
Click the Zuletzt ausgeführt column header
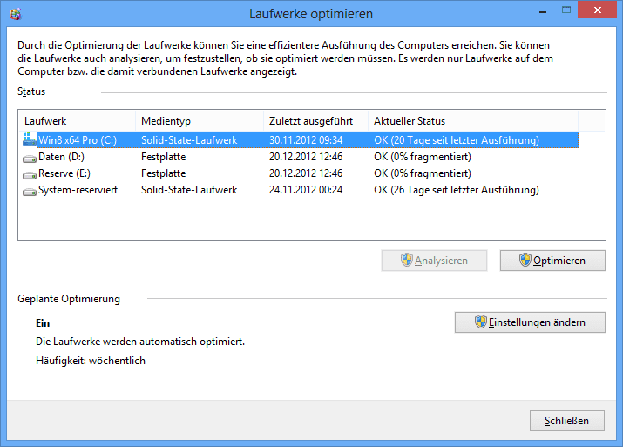tap(316, 121)
